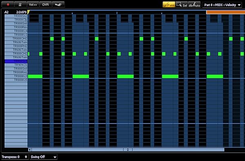245x161 pixels.
Task: Select the TR808Clp drum row
Action: (x=16, y=20)
